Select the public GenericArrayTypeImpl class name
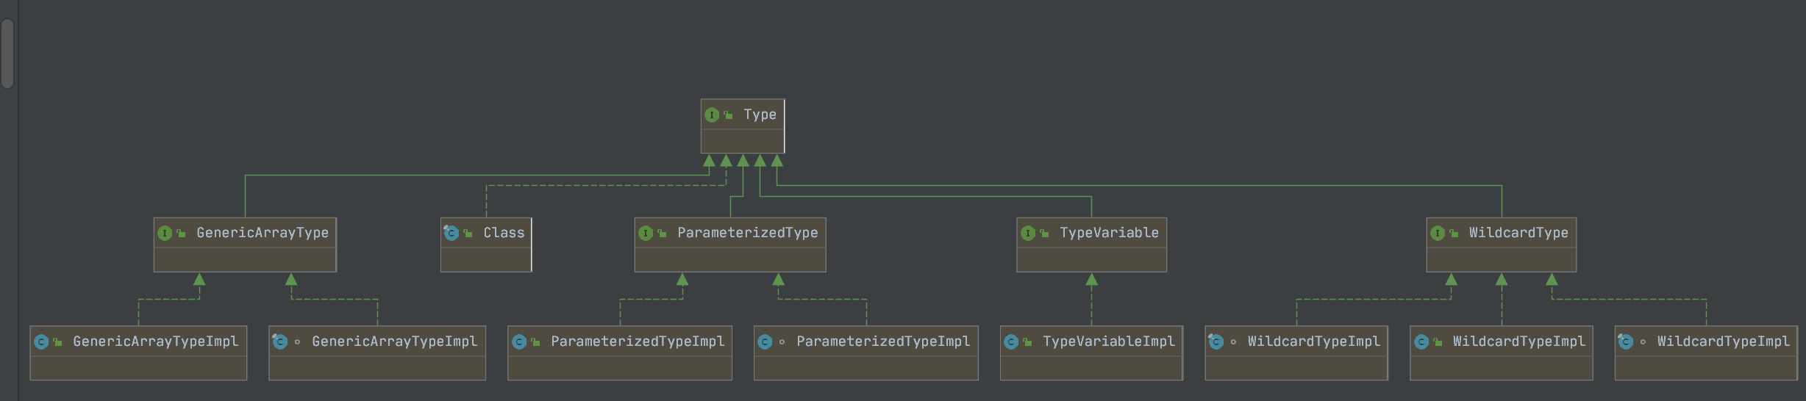The image size is (1806, 401). click(x=155, y=342)
